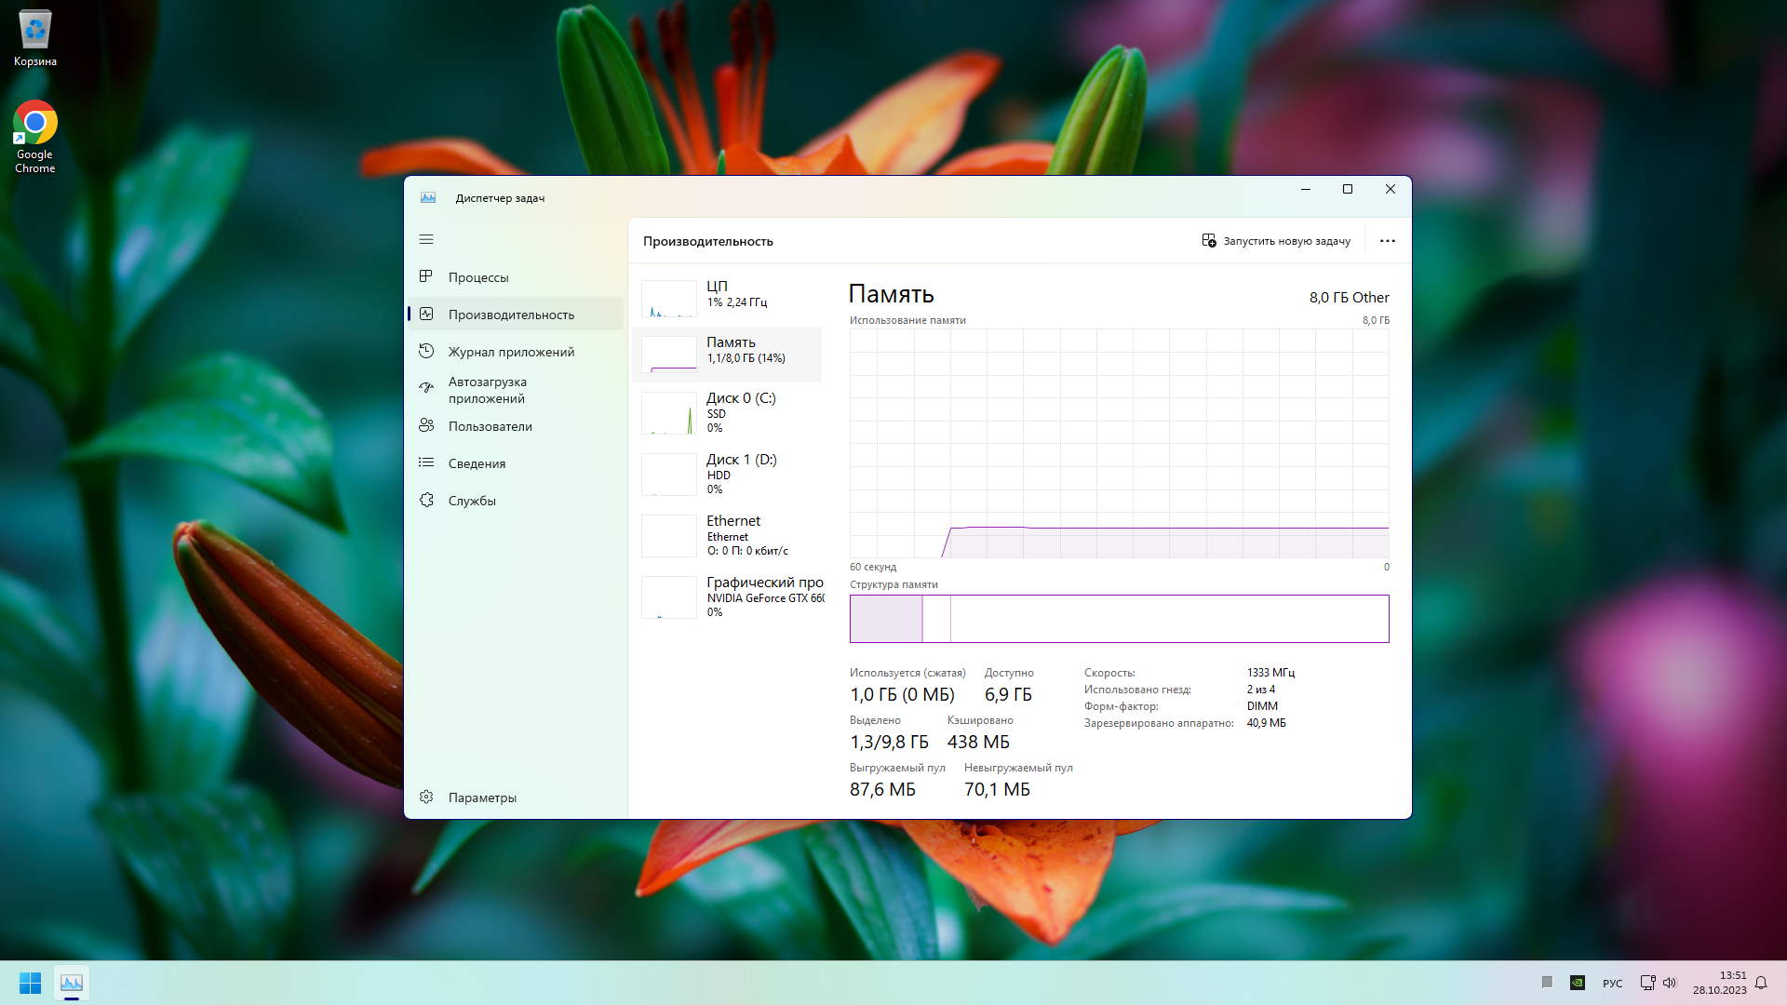Open the Processes page icon

[426, 276]
